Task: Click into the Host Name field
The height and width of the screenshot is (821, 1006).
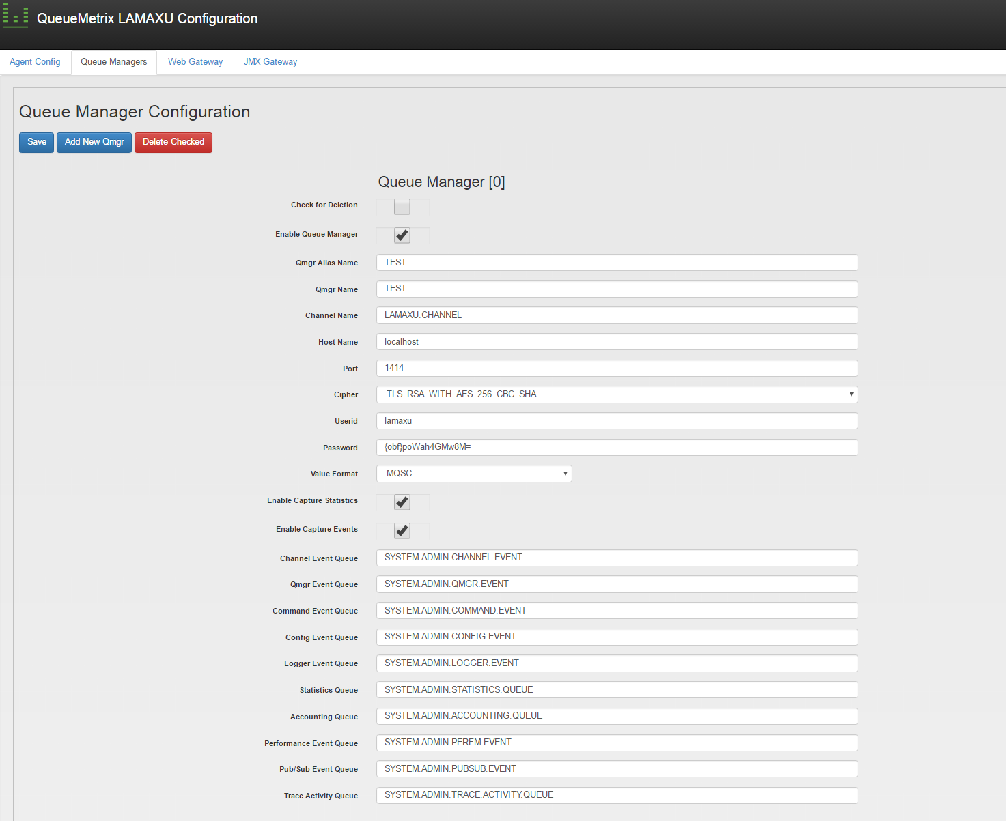Action: click(x=617, y=342)
